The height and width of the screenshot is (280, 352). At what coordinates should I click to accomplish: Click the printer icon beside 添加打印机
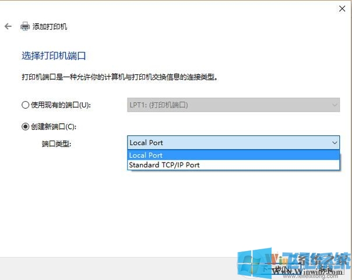pyautogui.click(x=25, y=26)
